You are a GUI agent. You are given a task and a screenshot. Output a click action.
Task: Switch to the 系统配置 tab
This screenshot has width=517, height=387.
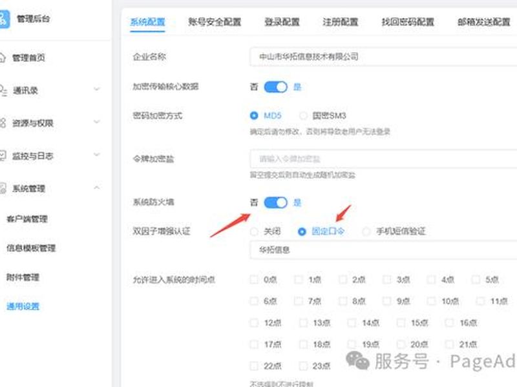[x=147, y=22]
